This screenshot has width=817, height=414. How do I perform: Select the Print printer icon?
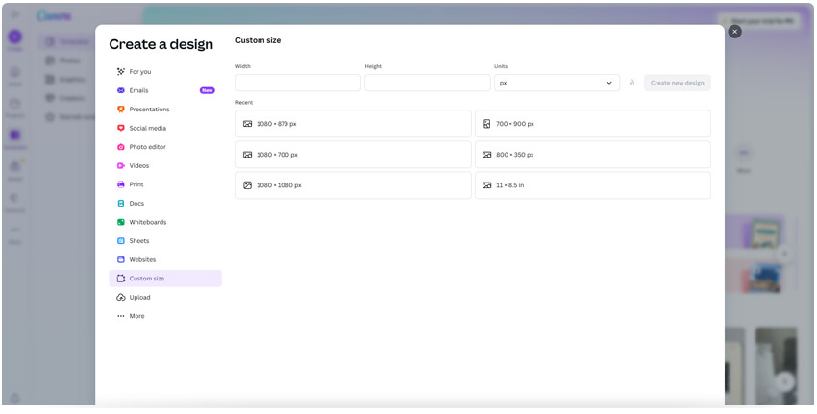[121, 184]
